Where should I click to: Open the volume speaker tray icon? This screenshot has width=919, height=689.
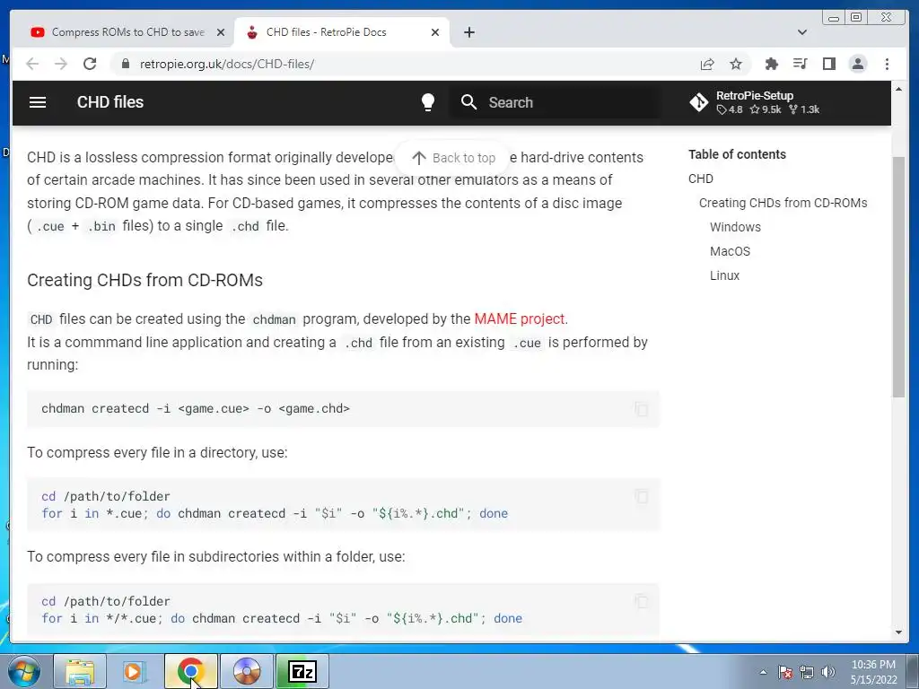coord(828,672)
